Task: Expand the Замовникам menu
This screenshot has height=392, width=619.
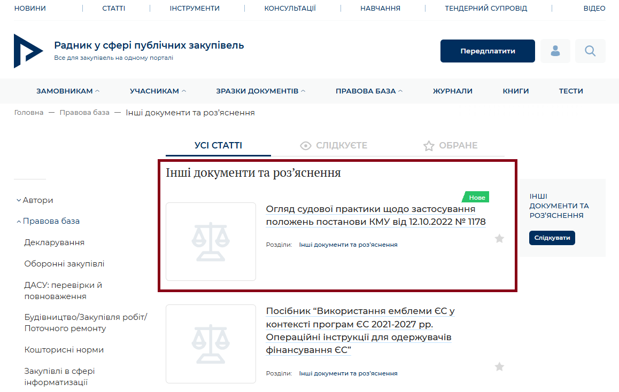Action: point(68,91)
